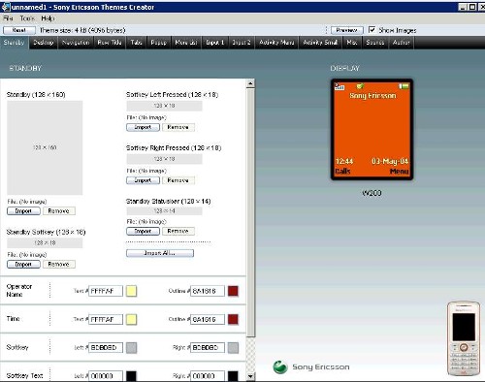Open the Time outline dark red swatch
The image size is (485, 382).
tap(233, 319)
